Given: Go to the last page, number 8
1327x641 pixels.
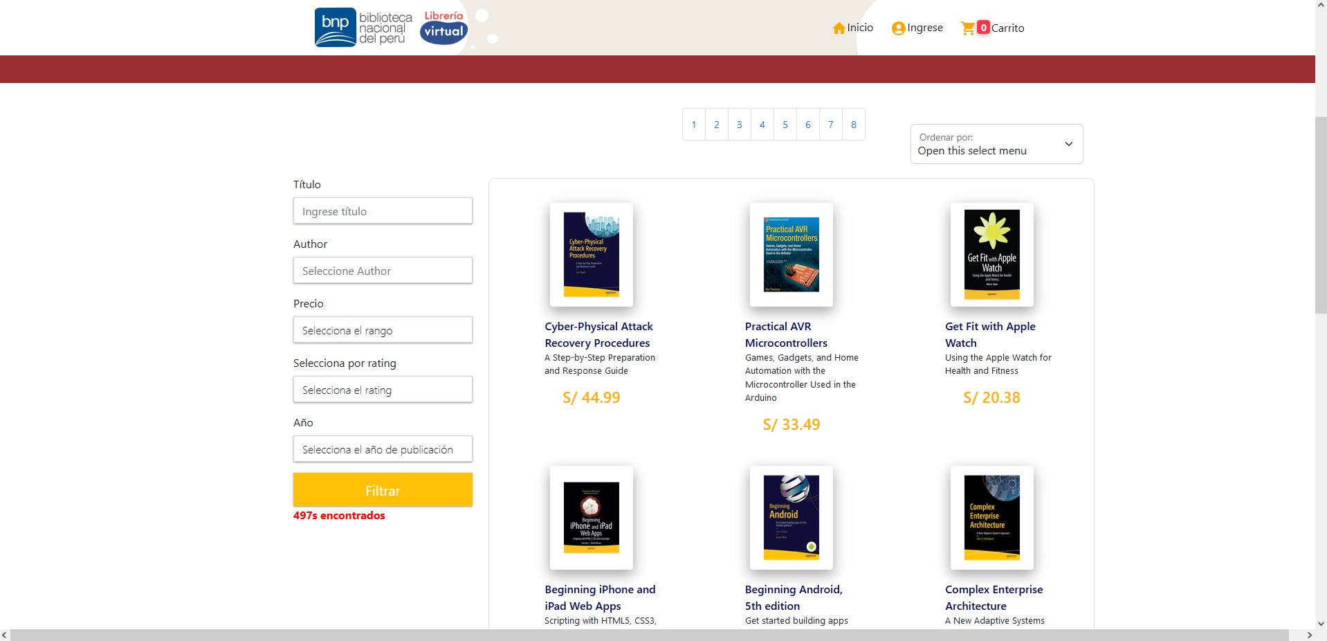Looking at the screenshot, I should tap(853, 125).
